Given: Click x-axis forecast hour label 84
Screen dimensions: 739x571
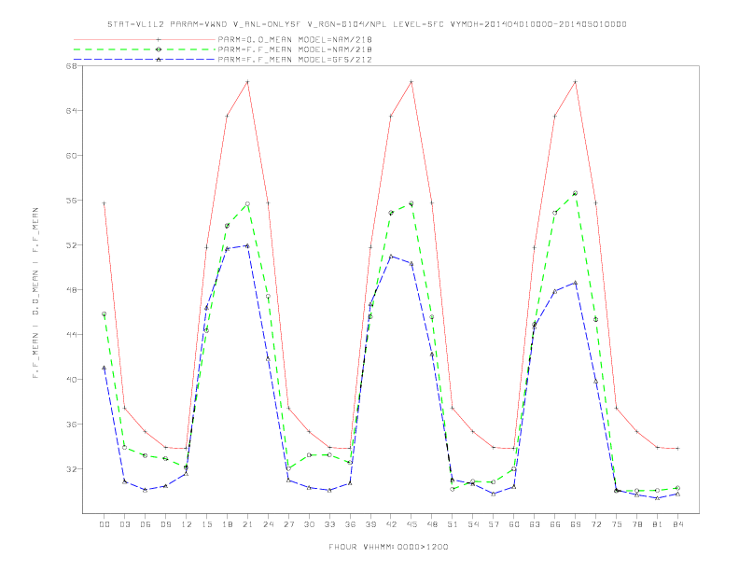Looking at the screenshot, I should 677,524.
